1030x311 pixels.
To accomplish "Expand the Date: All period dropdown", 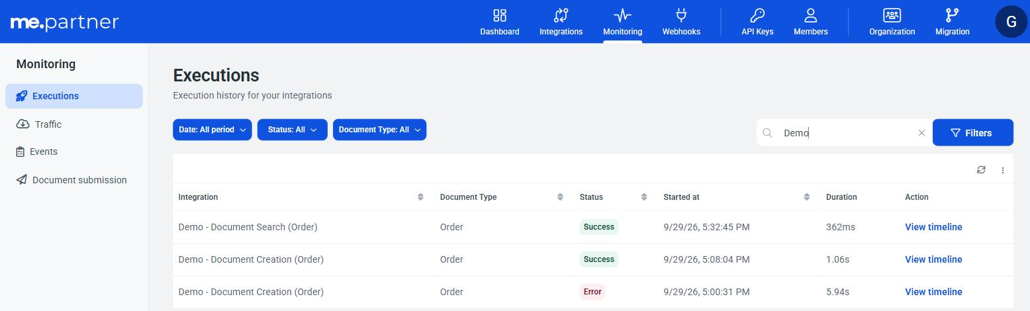I will (x=212, y=130).
